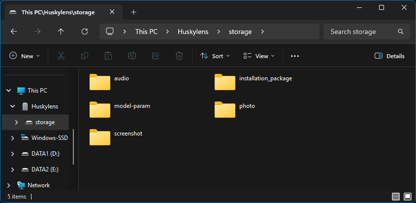Click the Delete trash can icon
Image resolution: width=416 pixels, height=203 pixels.
click(180, 56)
